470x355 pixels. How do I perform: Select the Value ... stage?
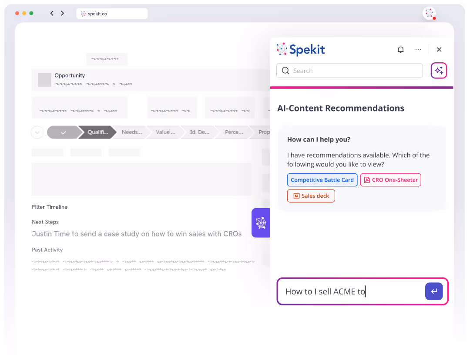pyautogui.click(x=165, y=132)
